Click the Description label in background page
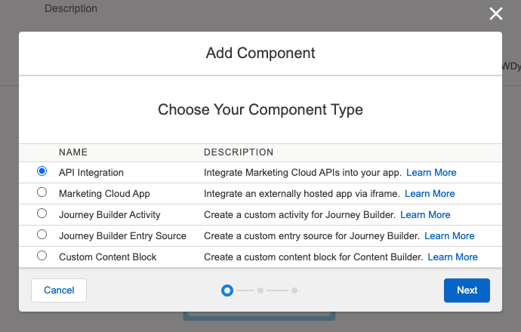Viewport: 521px width, 332px height. (71, 8)
